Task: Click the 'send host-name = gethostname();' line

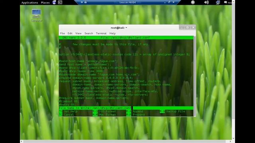Action: pos(85,64)
